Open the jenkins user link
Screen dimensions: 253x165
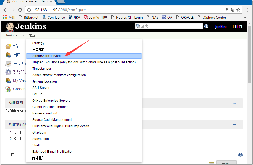pos(221,27)
